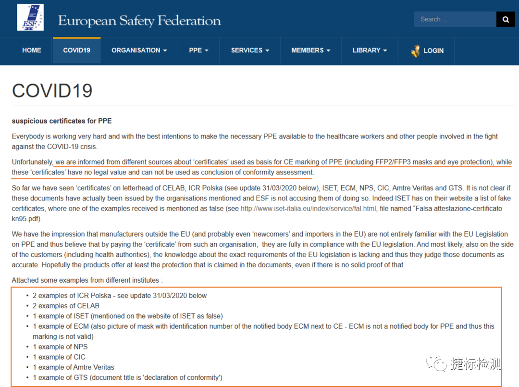Click '1 example of ISET' list item
The width and height of the screenshot is (519, 387).
128,316
